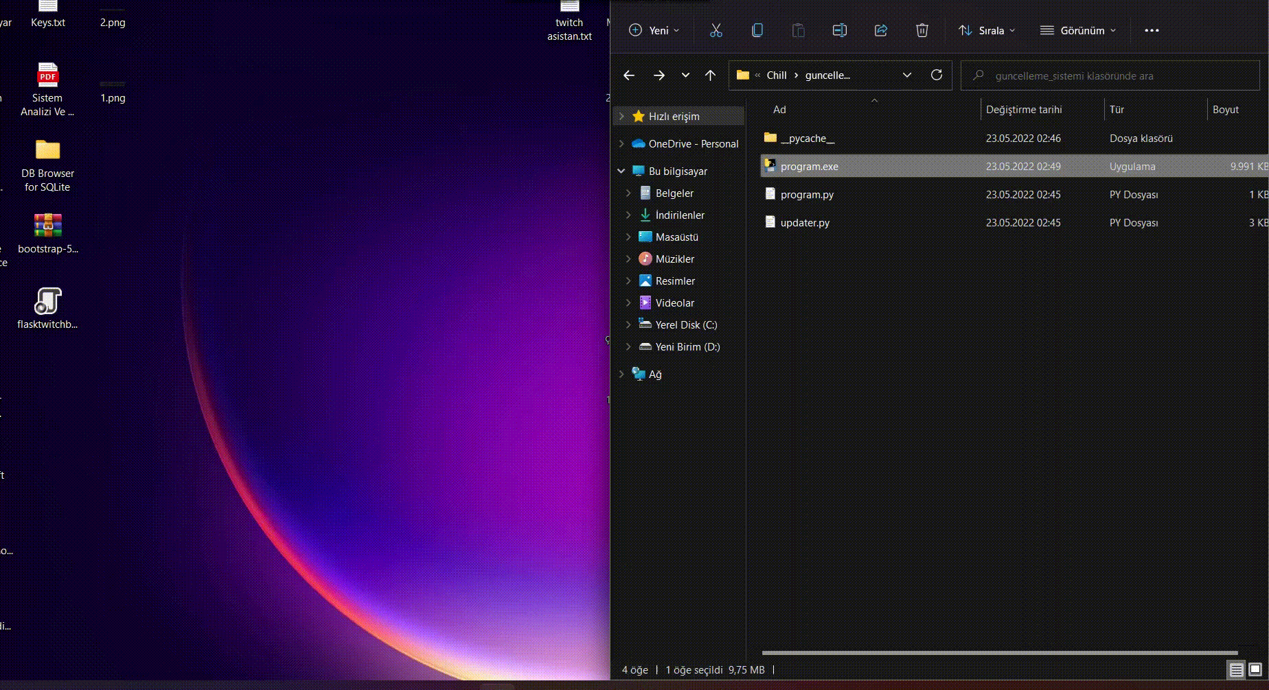The width and height of the screenshot is (1269, 690).
Task: Click the Paste icon in Explorer toolbar
Action: coord(799,30)
